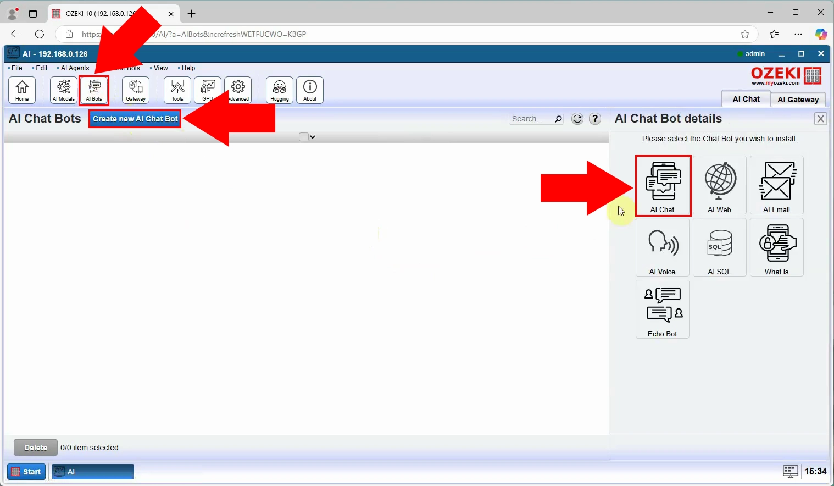
Task: Refresh the AI Chat Bots list
Action: tap(577, 119)
